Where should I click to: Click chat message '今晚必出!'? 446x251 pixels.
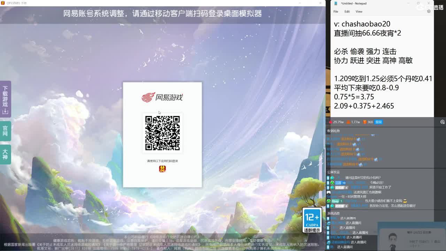377,183
